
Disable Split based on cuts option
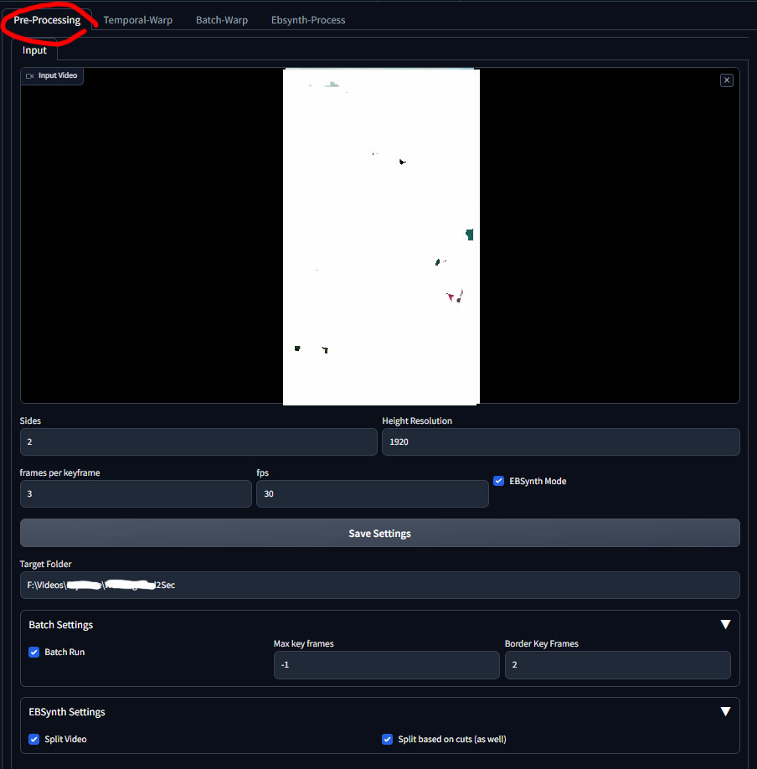[388, 739]
